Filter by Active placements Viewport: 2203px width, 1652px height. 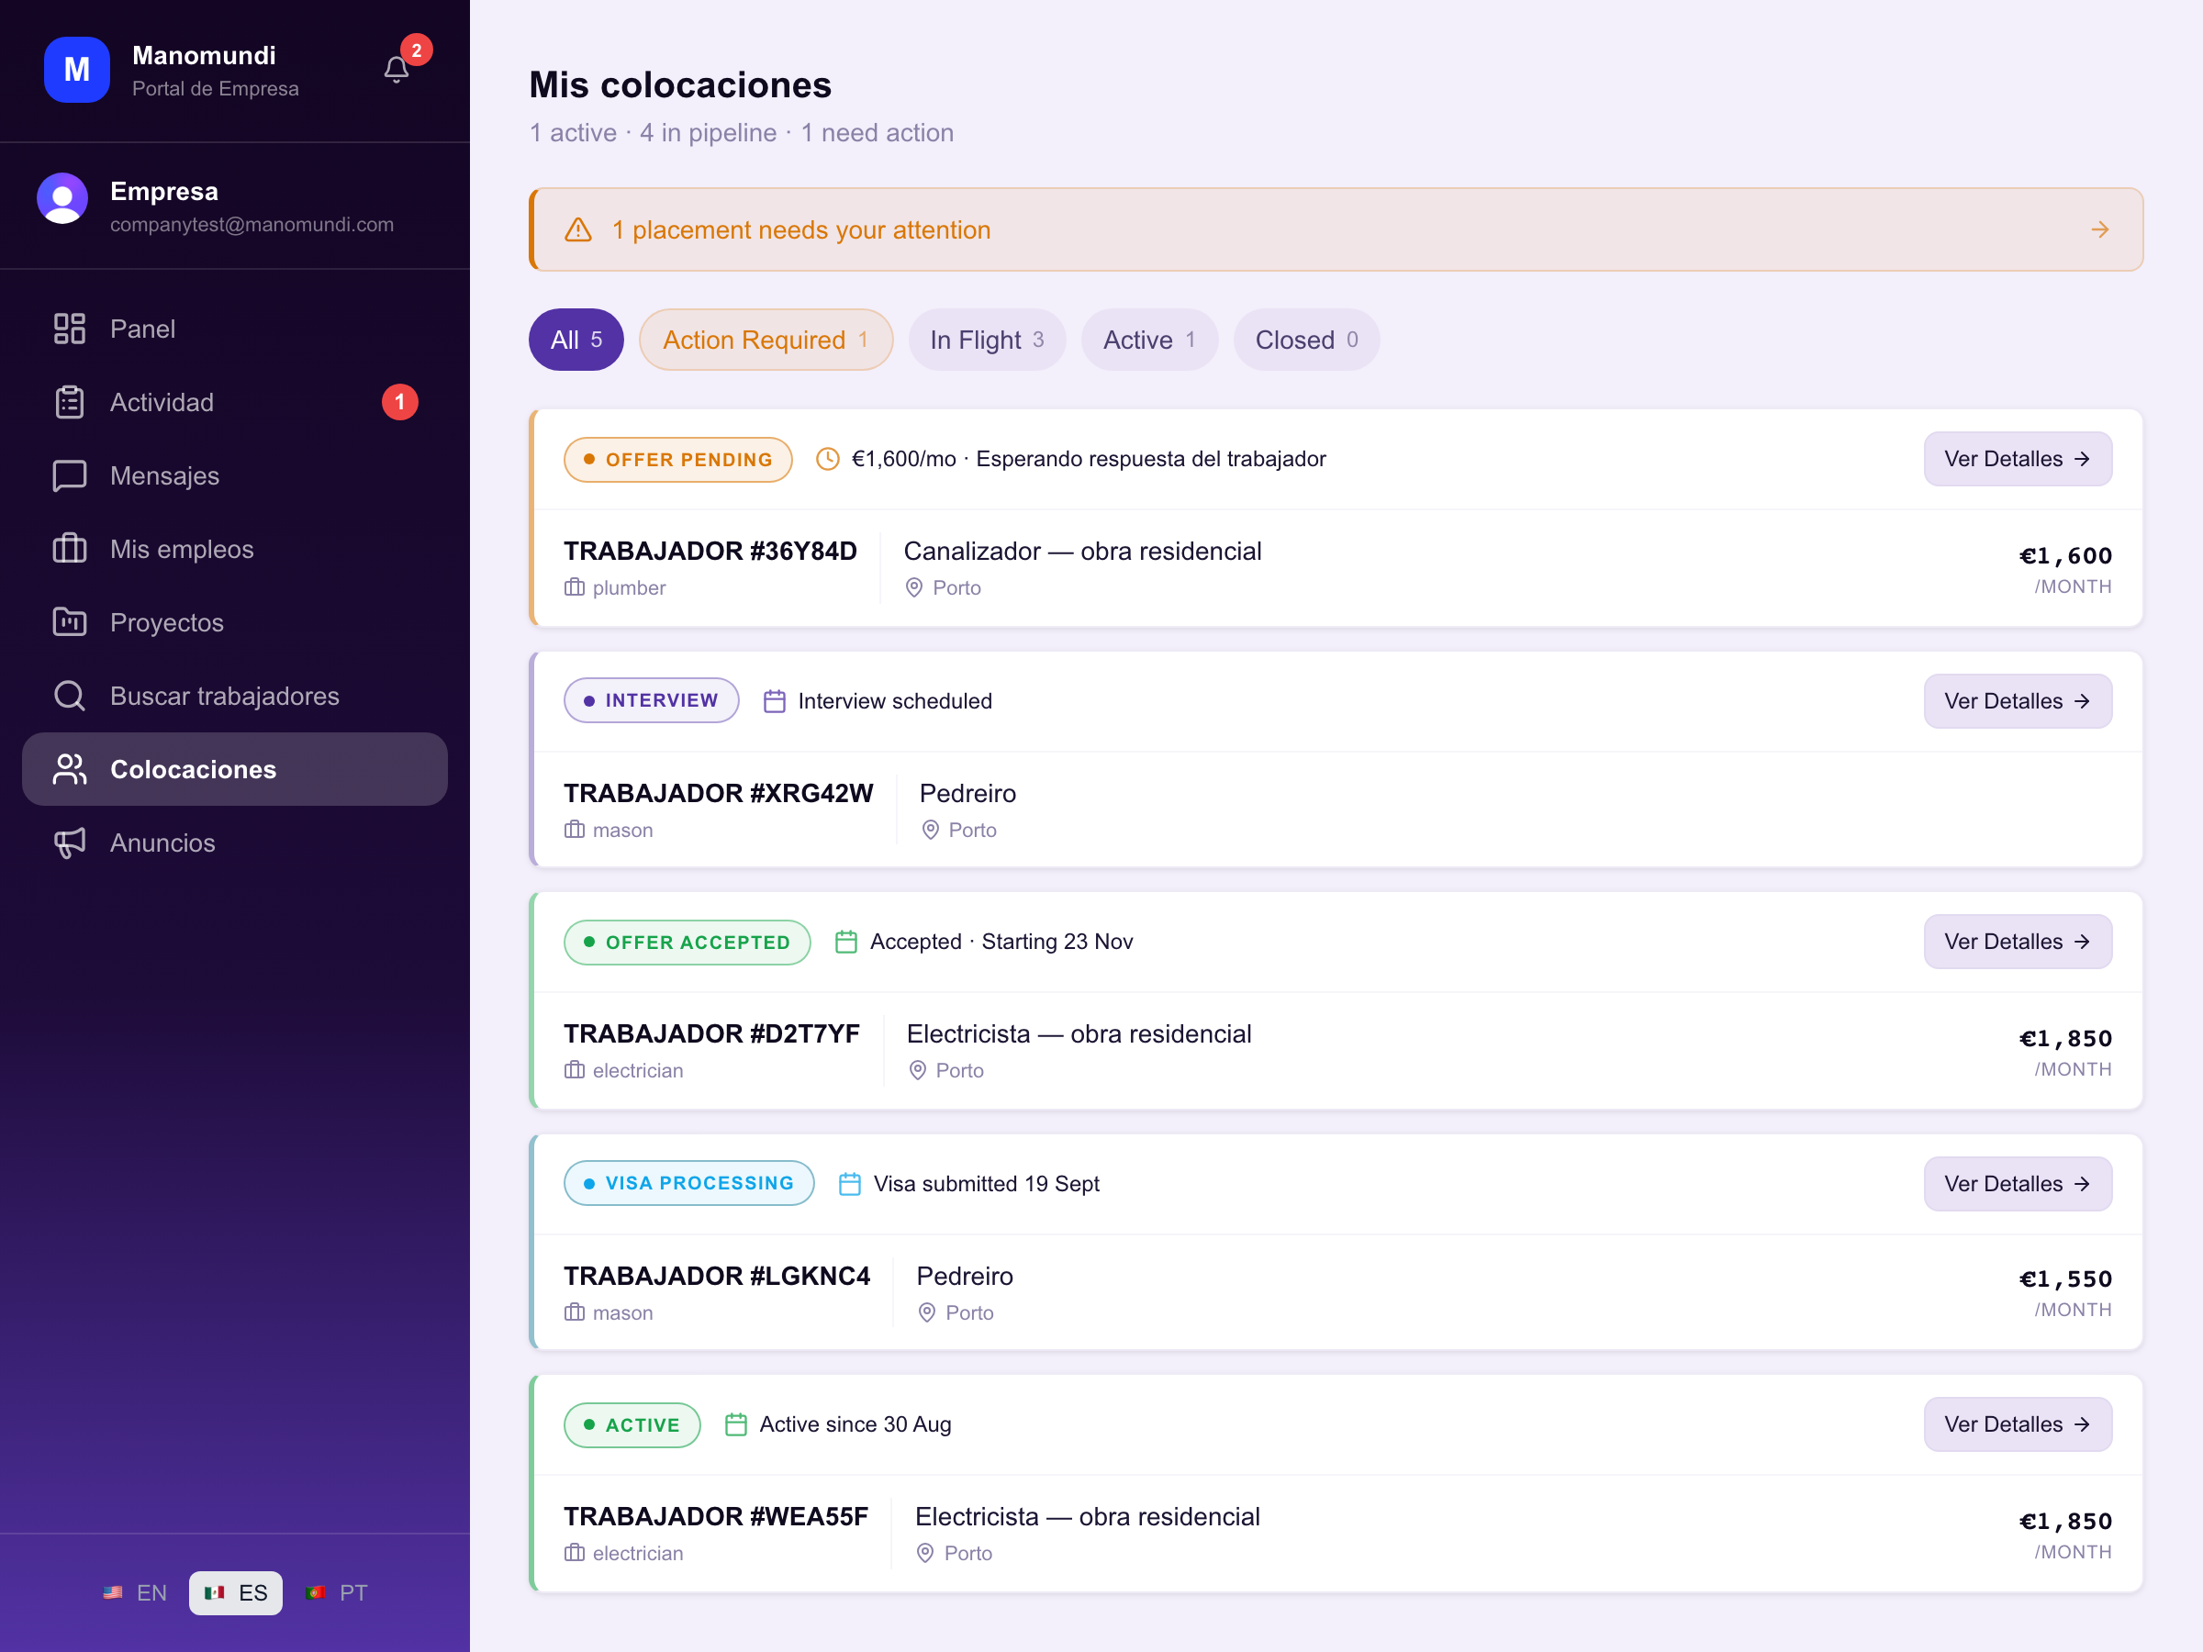coord(1149,340)
